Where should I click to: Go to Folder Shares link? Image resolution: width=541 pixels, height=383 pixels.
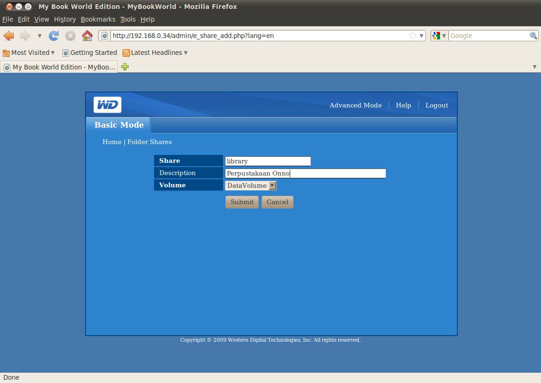point(149,142)
